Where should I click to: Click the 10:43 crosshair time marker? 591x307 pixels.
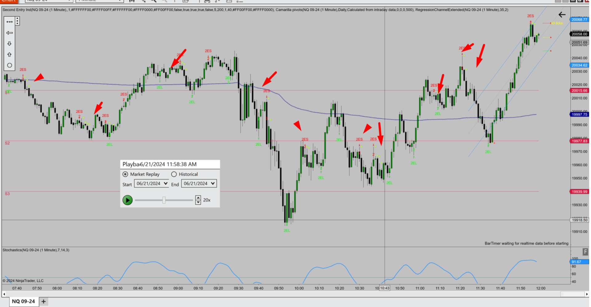pos(384,288)
